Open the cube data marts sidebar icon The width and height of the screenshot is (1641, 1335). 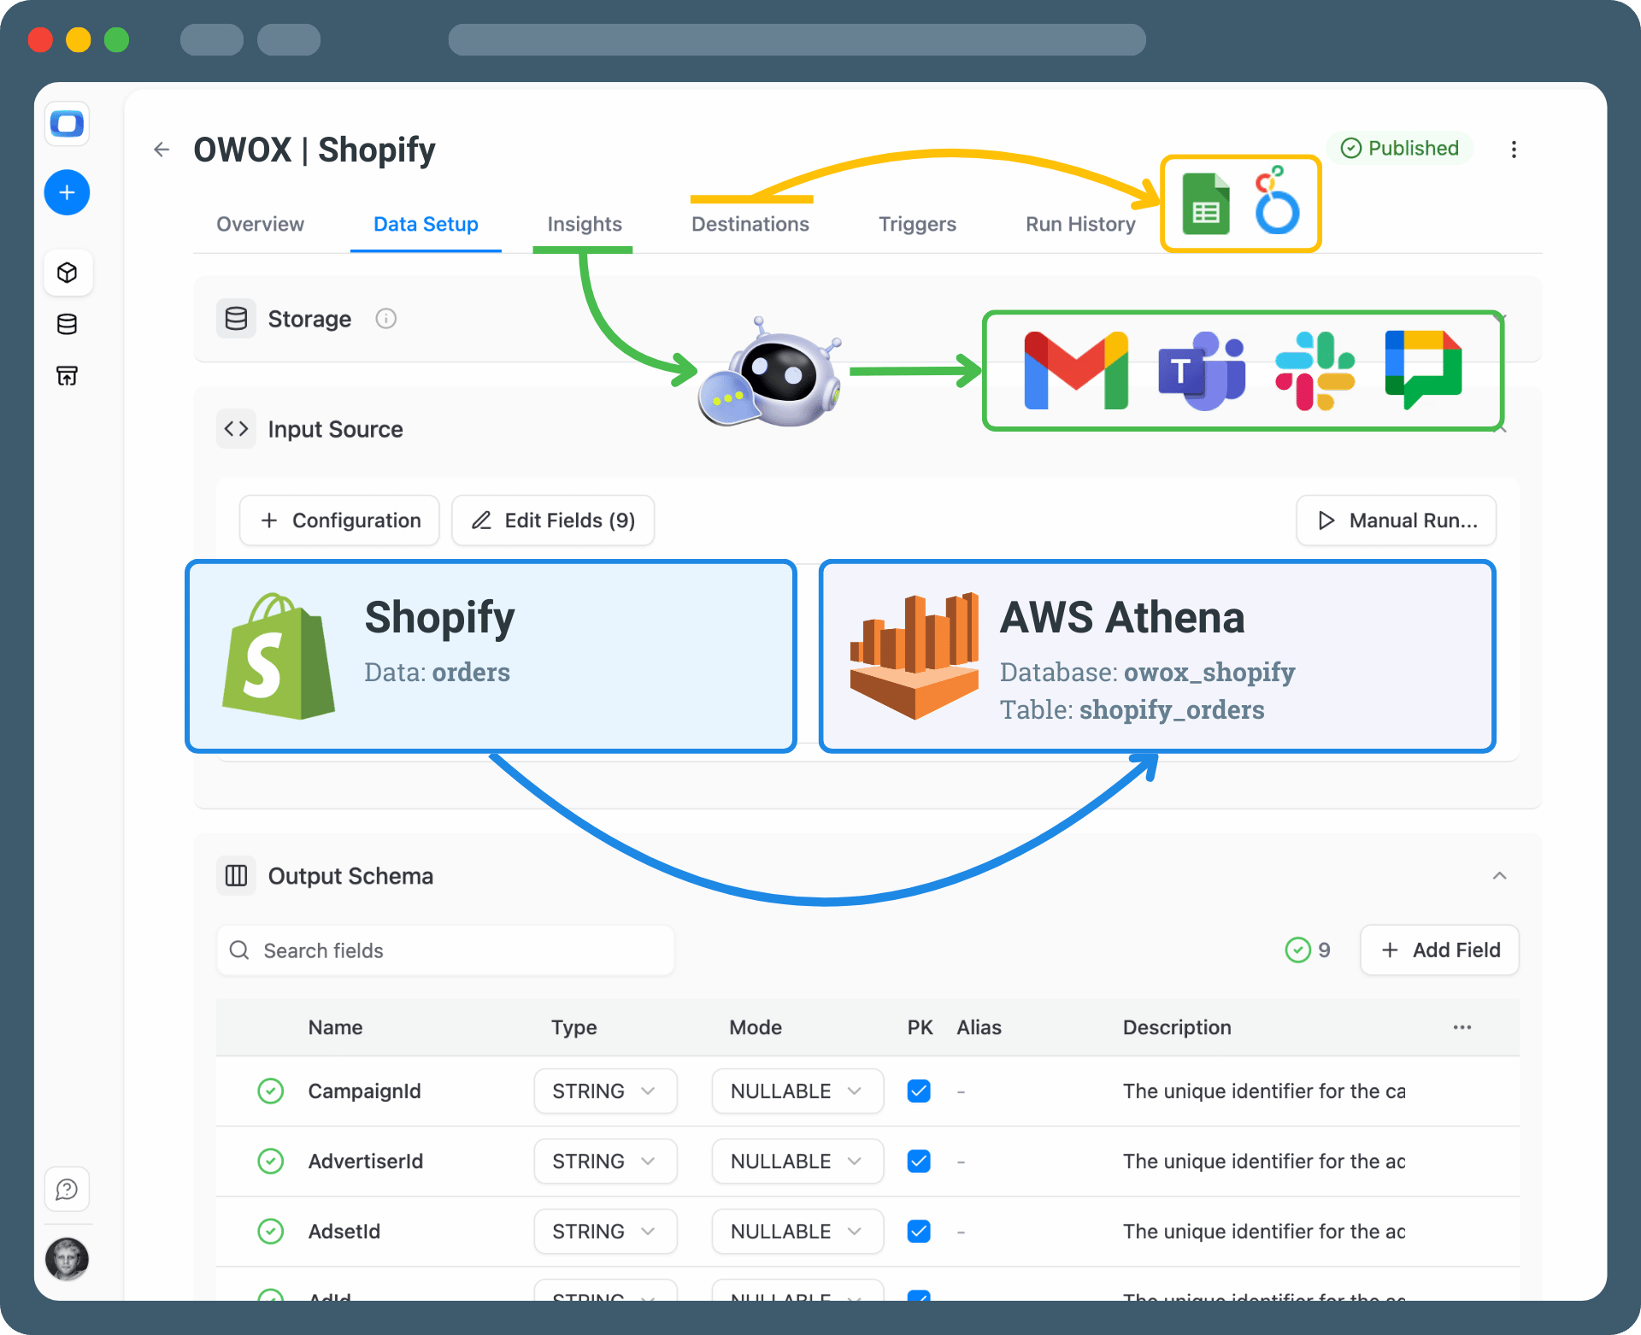click(67, 273)
